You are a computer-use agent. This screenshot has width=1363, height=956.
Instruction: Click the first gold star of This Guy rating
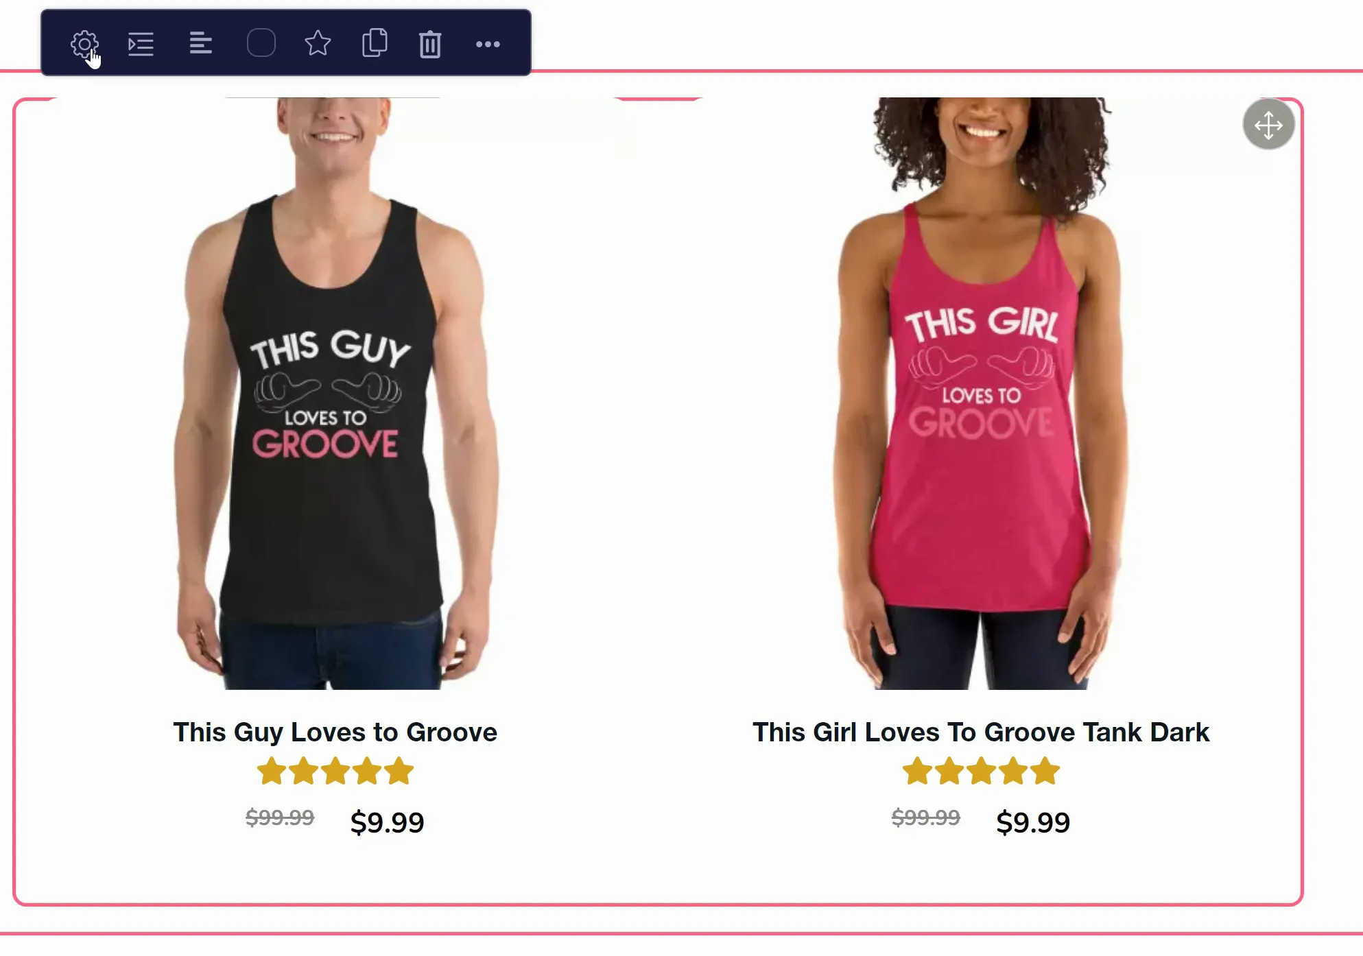coord(272,771)
